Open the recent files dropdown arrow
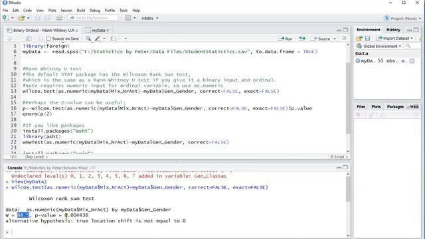Image resolution: width=425 pixels, height=239 pixels. coord(29,18)
